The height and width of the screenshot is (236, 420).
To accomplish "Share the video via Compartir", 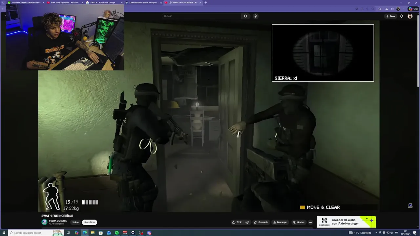I will click(x=261, y=222).
